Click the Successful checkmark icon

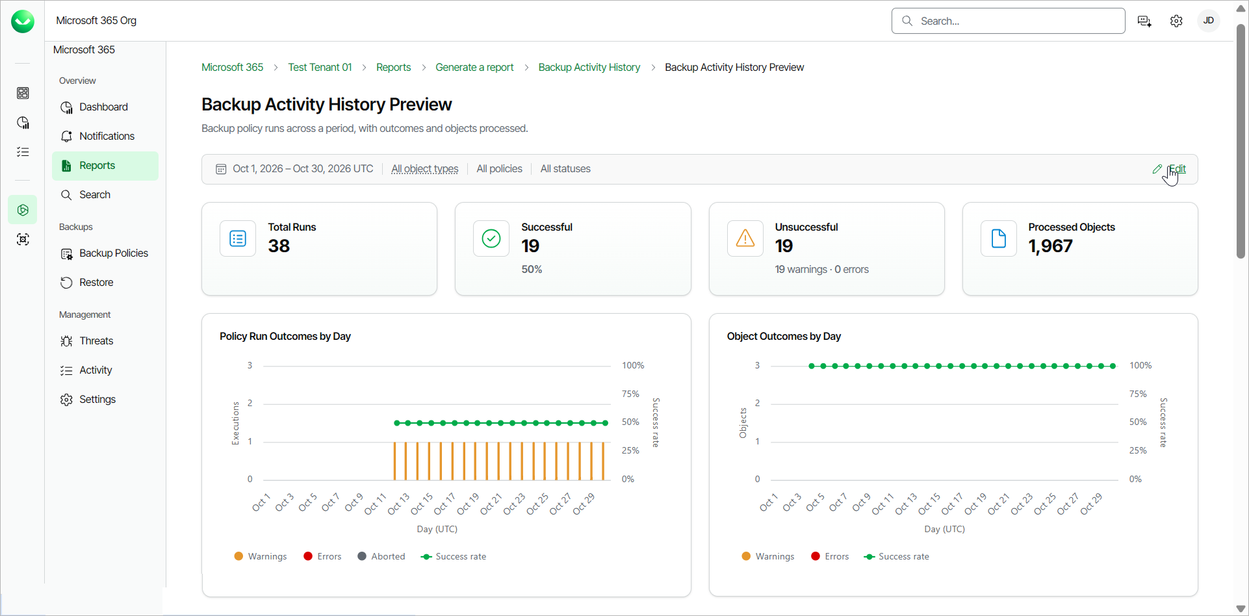[491, 239]
